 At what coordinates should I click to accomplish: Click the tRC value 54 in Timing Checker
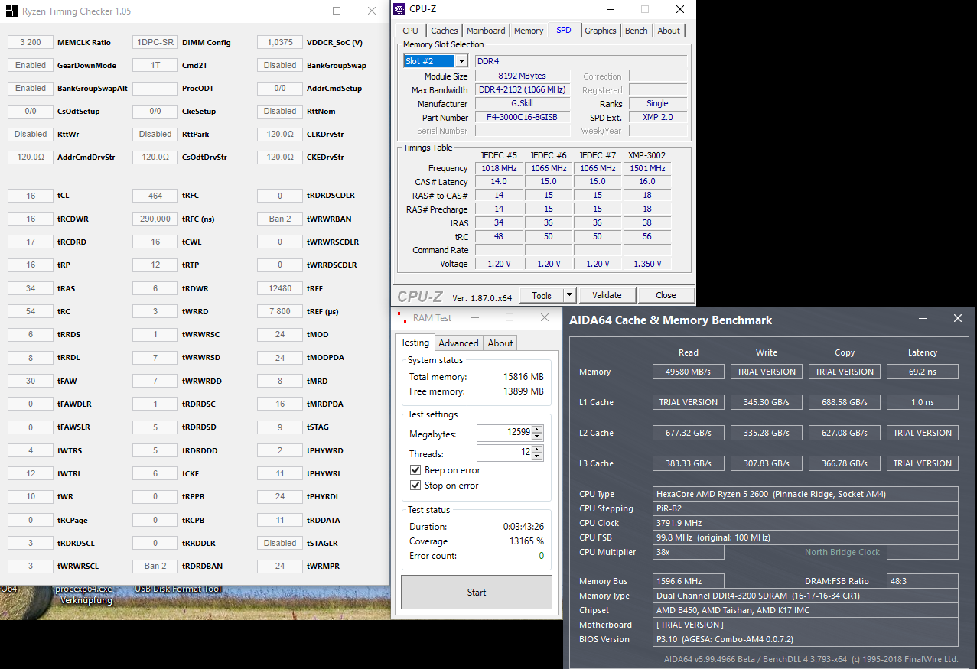31,311
